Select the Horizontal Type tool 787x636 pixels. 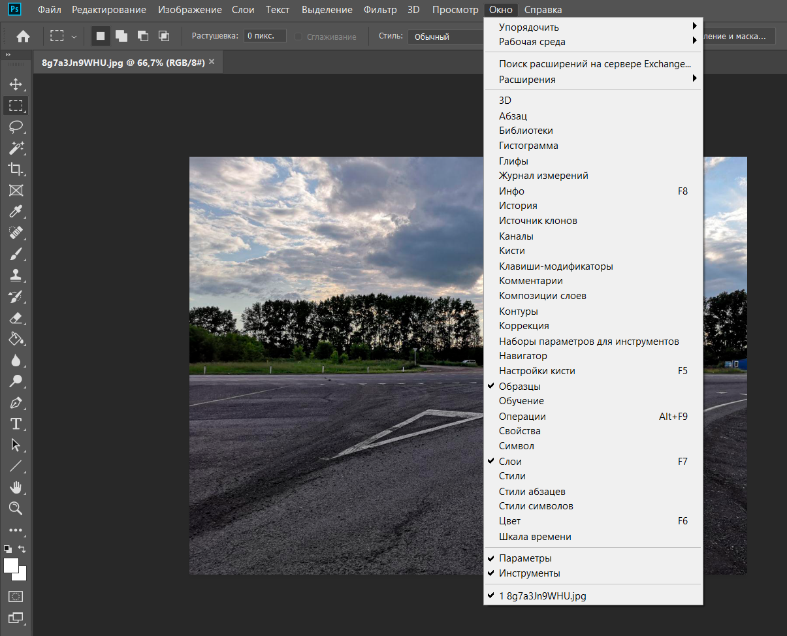[x=16, y=424]
